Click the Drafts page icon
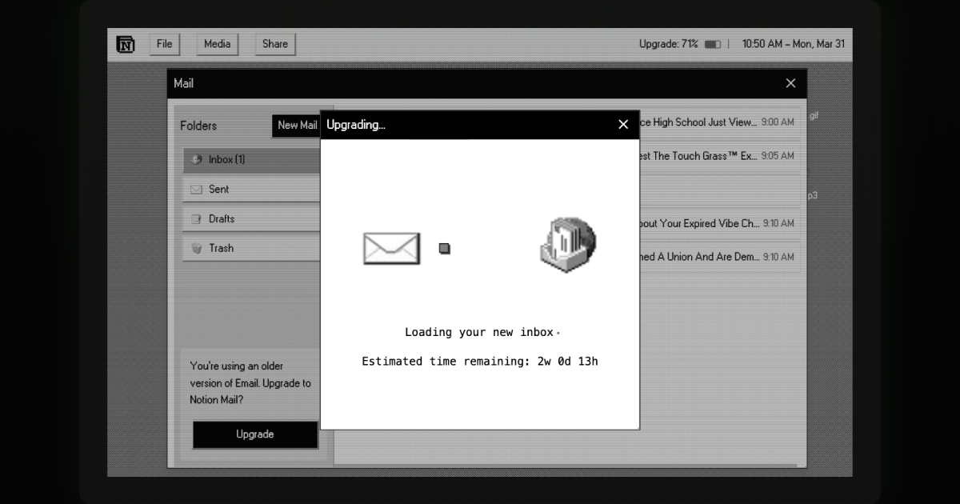 click(x=196, y=218)
